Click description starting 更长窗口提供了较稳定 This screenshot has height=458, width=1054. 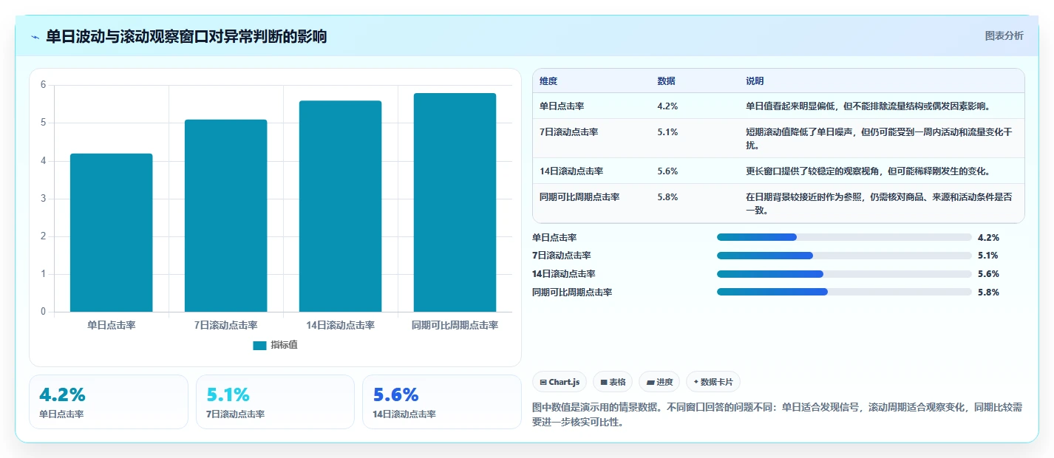[868, 171]
